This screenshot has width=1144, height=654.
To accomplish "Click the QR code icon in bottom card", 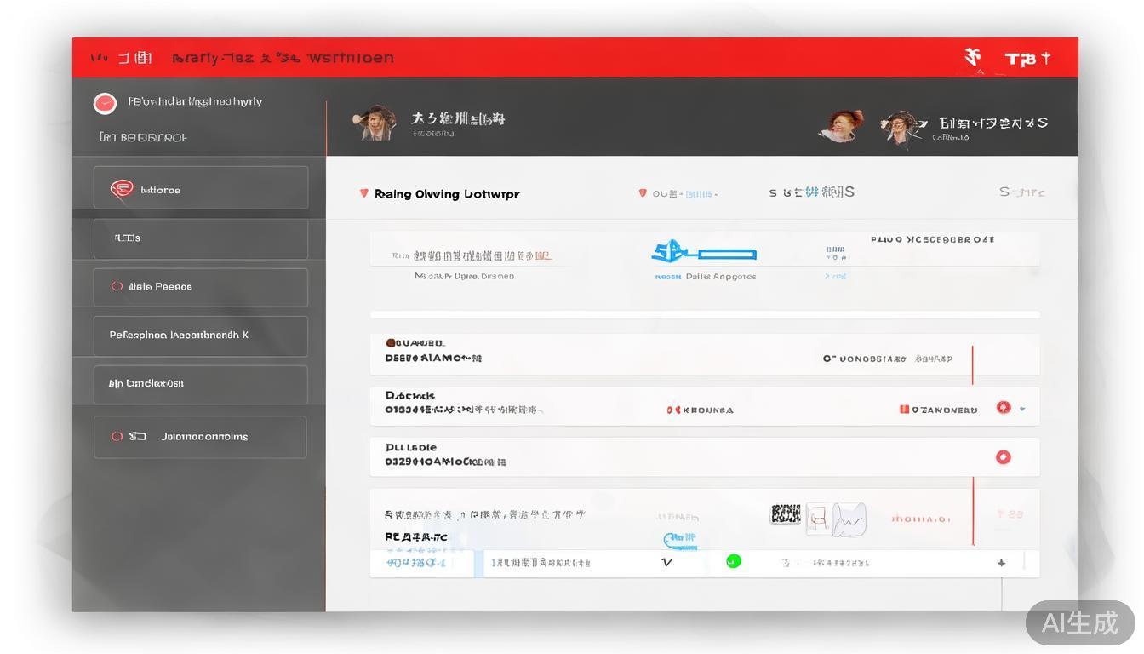I will coord(786,513).
